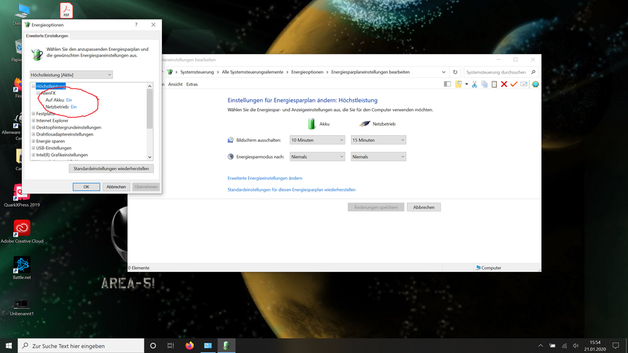Image resolution: width=628 pixels, height=353 pixels.
Task: Collapse the AlienFX tree node
Action: point(38,93)
